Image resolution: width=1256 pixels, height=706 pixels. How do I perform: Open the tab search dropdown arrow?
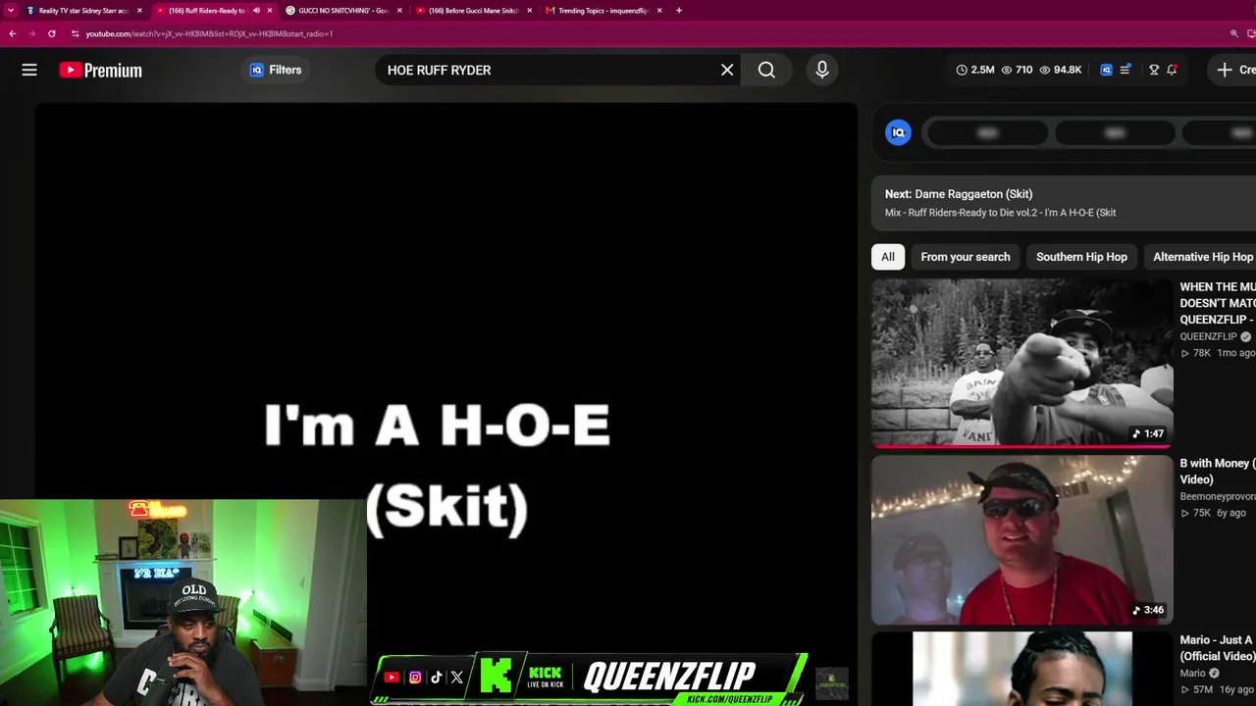[10, 11]
